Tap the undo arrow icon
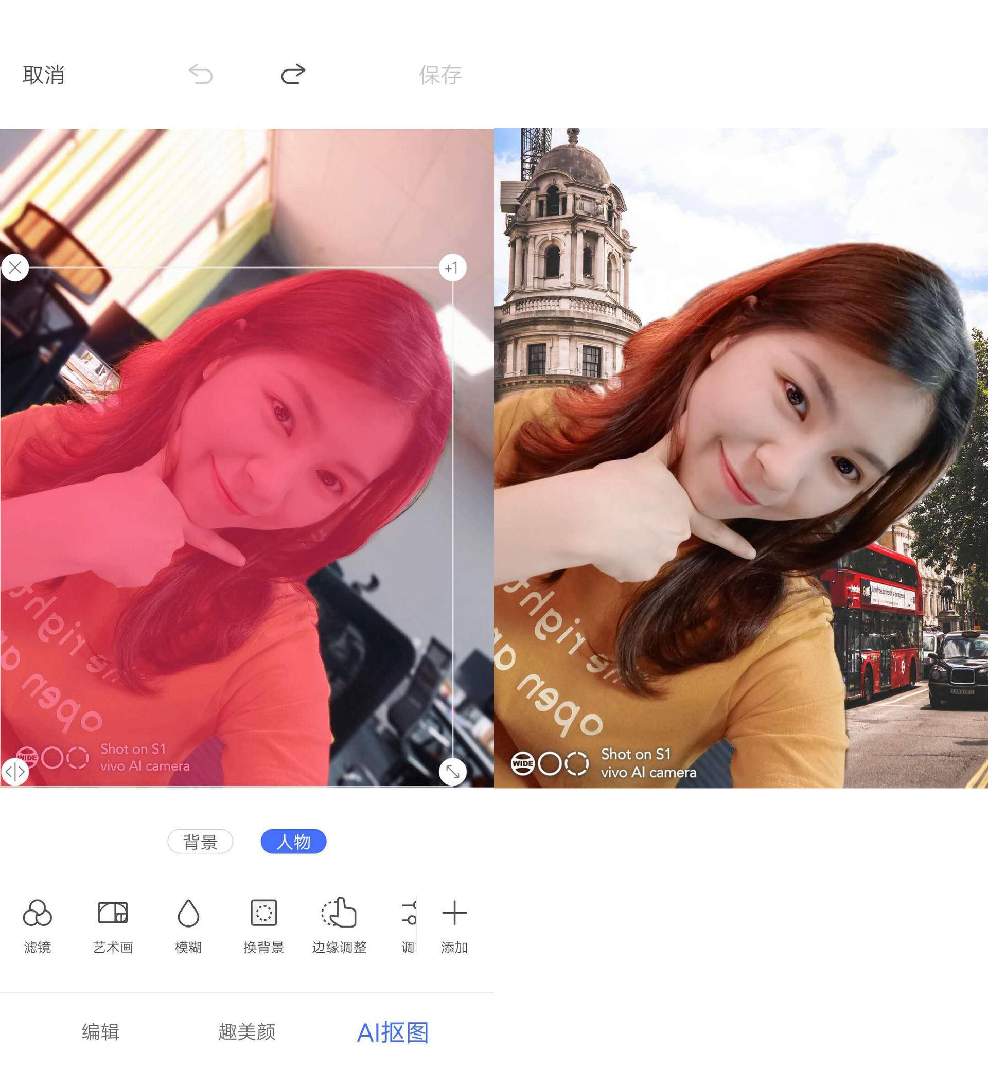The height and width of the screenshot is (1070, 988). tap(200, 75)
